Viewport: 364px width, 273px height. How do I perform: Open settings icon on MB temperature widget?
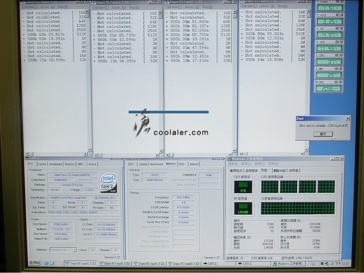(x=337, y=69)
